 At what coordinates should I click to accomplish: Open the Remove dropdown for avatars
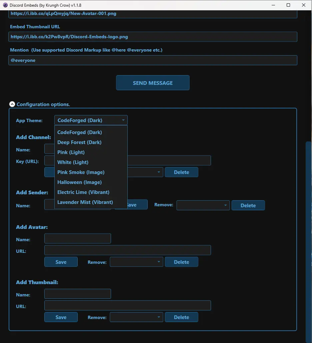[136, 262]
